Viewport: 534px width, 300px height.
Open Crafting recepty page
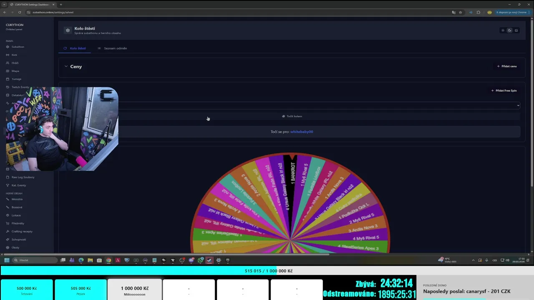22,231
